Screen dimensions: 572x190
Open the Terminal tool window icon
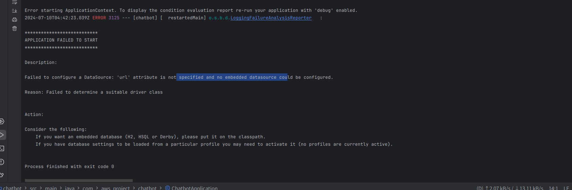coord(2,148)
